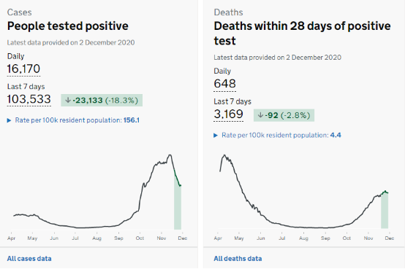
Task: Open the All cases data link
Action: (x=29, y=259)
